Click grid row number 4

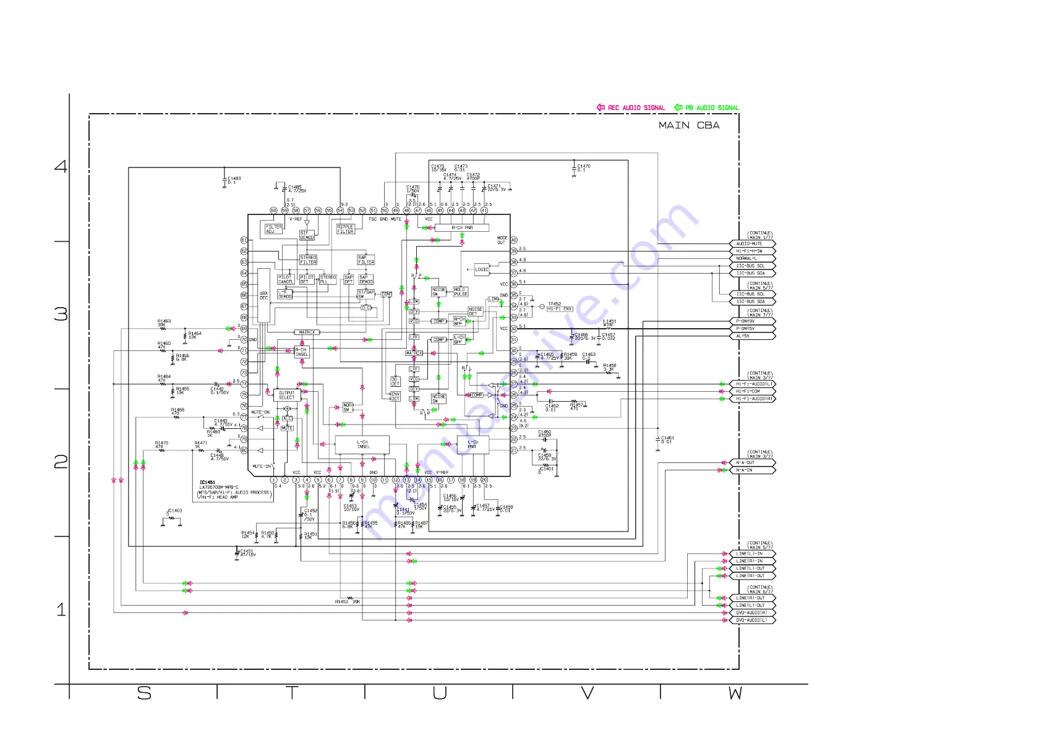pos(61,166)
